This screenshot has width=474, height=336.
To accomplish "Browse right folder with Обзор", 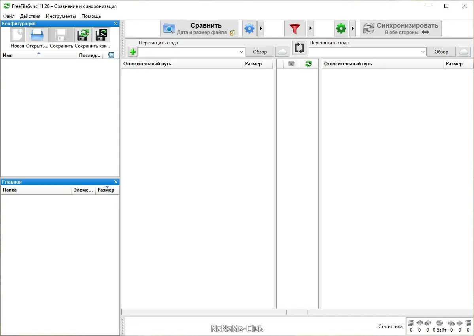I will coord(441,52).
